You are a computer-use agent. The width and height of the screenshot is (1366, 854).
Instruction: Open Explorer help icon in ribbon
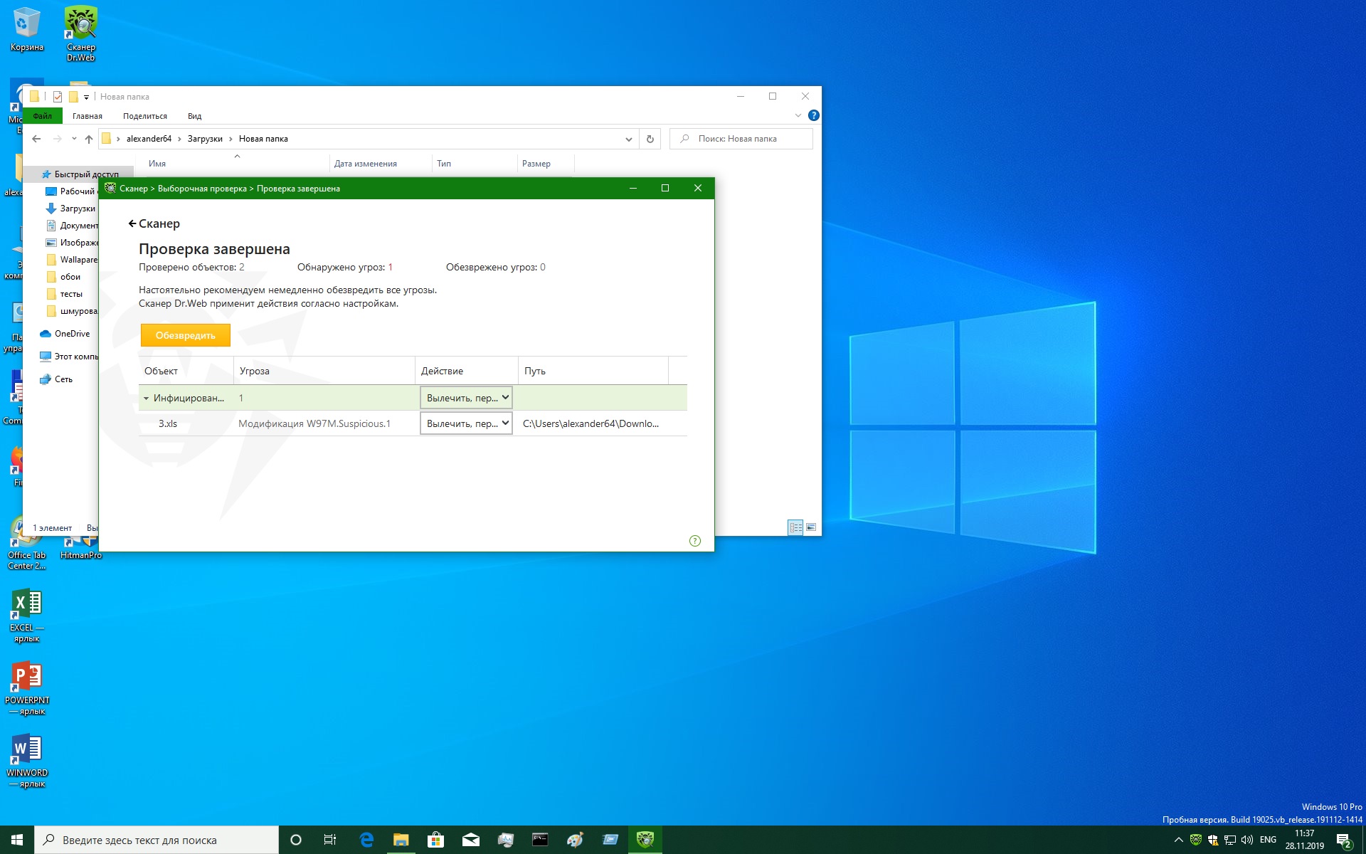pyautogui.click(x=814, y=115)
